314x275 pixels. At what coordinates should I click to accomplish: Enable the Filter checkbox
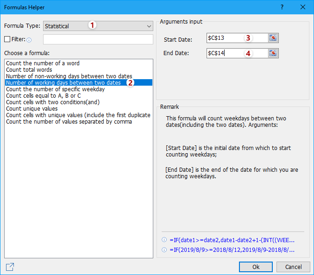[7, 39]
